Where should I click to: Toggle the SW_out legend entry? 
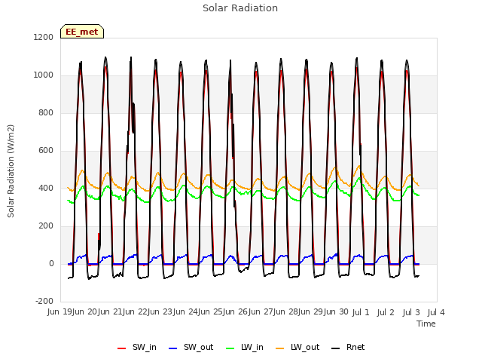[x=191, y=347]
